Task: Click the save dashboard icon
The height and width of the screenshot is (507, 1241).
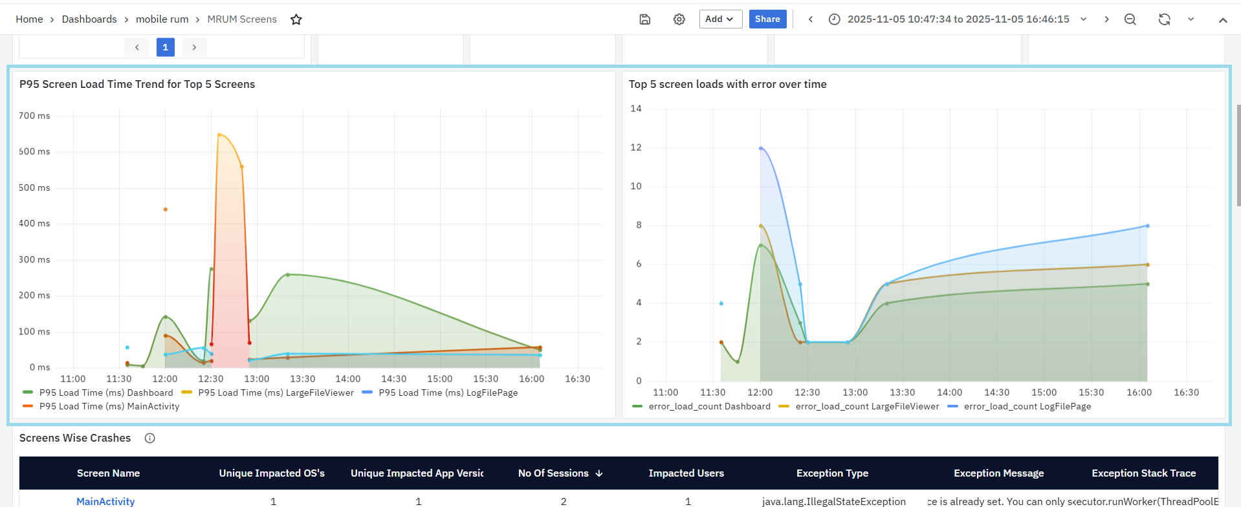Action: coord(644,19)
